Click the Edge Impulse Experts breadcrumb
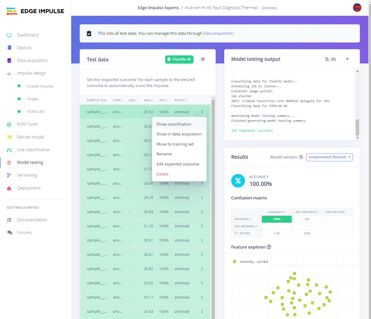This screenshot has height=319, width=371. point(158,8)
